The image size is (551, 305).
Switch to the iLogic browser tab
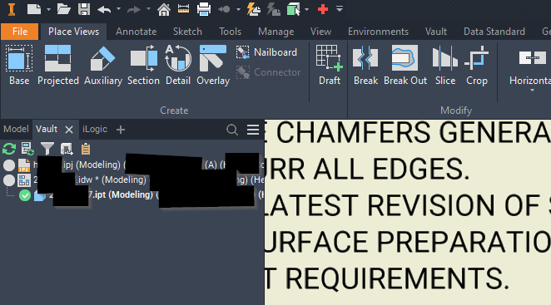[95, 129]
